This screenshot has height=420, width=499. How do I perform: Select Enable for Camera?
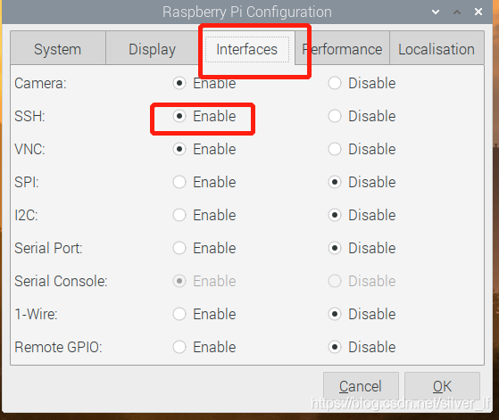(x=204, y=83)
